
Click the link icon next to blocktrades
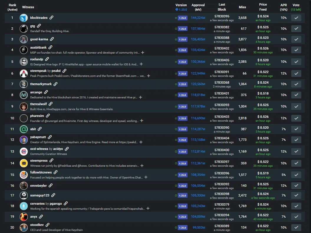52,18
